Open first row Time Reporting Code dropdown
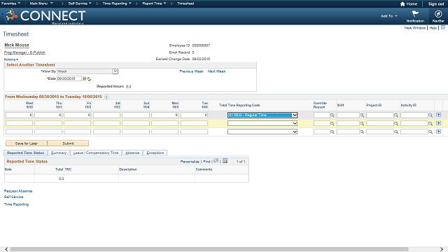Screen dimensions: 448x252 (x=262, y=115)
